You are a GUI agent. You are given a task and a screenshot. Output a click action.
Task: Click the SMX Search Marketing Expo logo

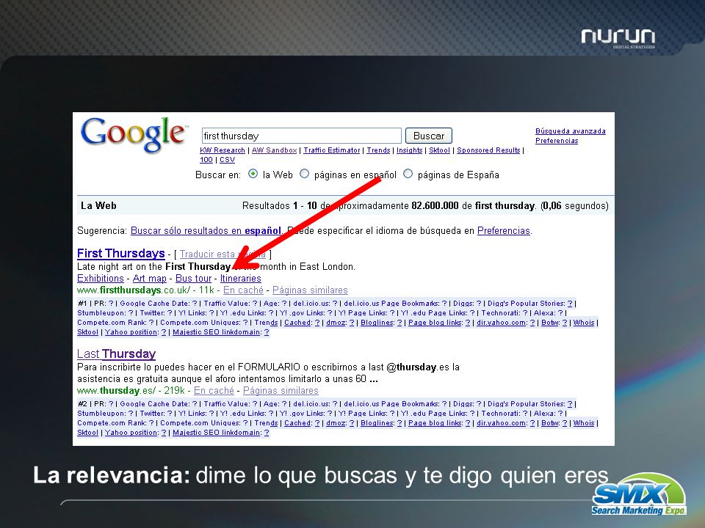point(639,494)
